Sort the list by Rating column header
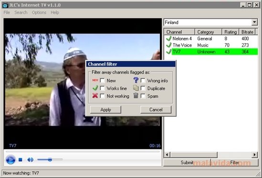The height and width of the screenshot is (178, 262). [231, 32]
